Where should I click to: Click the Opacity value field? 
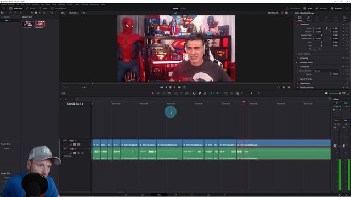pyautogui.click(x=335, y=74)
